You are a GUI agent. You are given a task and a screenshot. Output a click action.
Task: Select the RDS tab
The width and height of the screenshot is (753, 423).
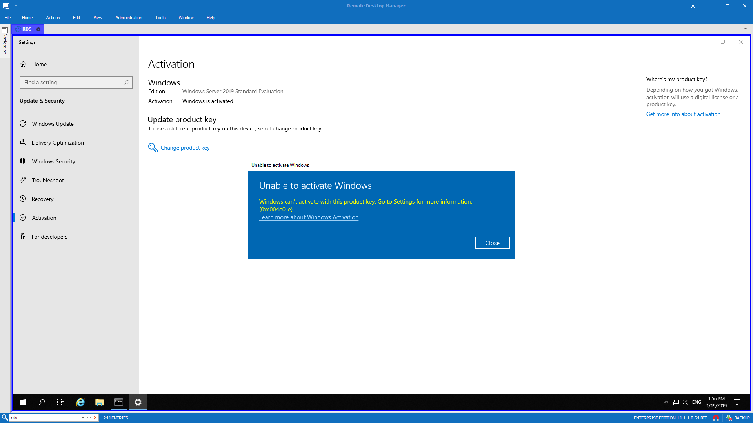(26, 29)
